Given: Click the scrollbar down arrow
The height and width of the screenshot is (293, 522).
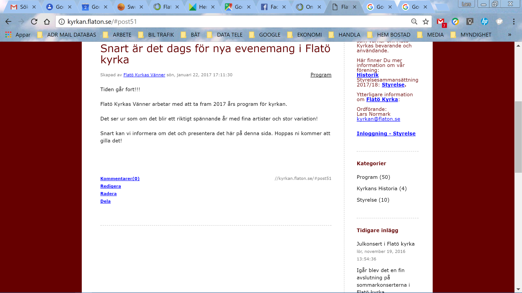Looking at the screenshot, I should pos(518,289).
